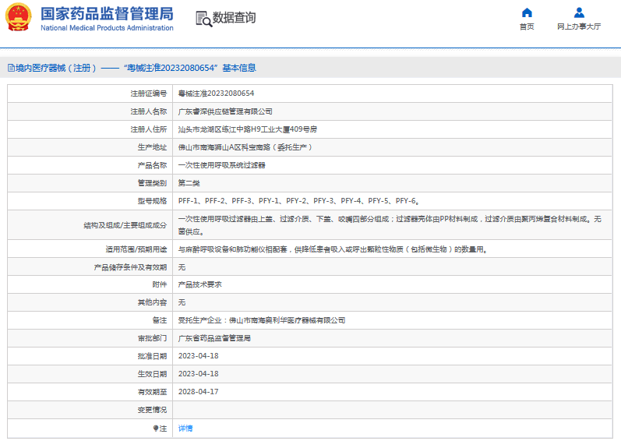This screenshot has height=441, width=621.
Task: Select page heading 境内医疗器械(注册)基本信息
Action: [x=132, y=68]
